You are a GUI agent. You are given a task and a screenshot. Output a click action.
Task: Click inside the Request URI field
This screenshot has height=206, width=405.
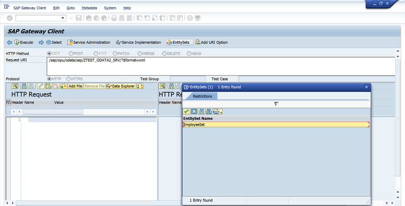click(x=221, y=67)
